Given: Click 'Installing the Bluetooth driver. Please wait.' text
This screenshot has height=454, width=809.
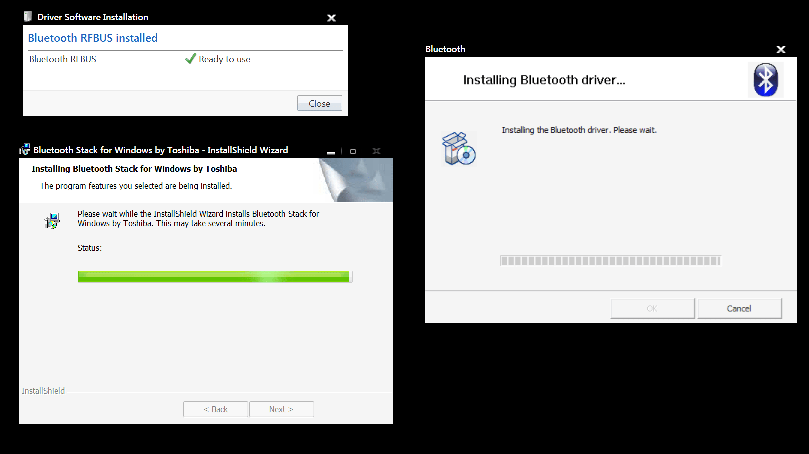Looking at the screenshot, I should [x=579, y=130].
